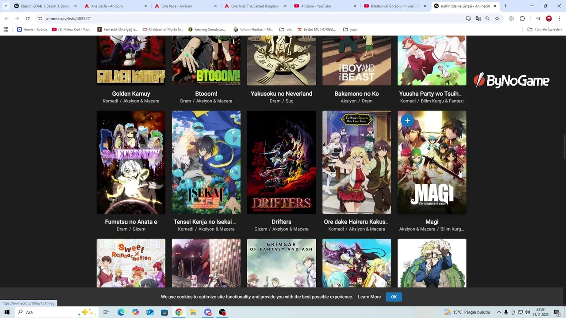Viewport: 566px width, 318px height.
Task: Switch to the Overlord: The Sacred Kingdom tab
Action: click(256, 6)
